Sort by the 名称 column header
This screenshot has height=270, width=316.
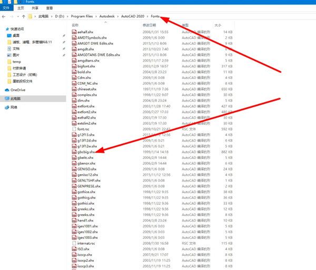(x=75, y=25)
